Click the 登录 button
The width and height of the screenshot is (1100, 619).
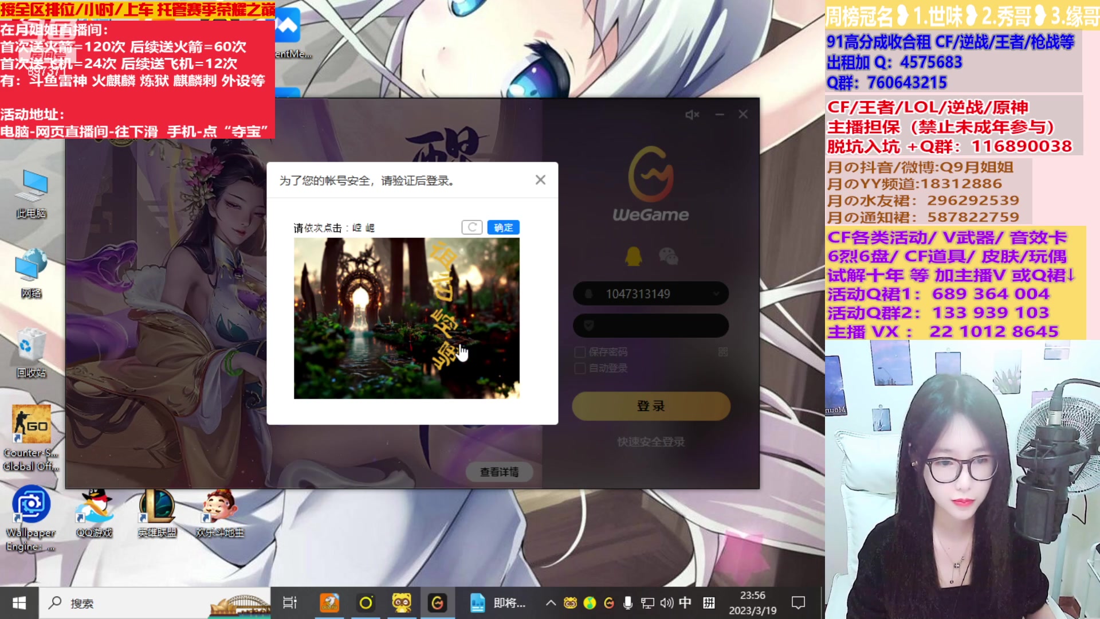click(x=651, y=406)
